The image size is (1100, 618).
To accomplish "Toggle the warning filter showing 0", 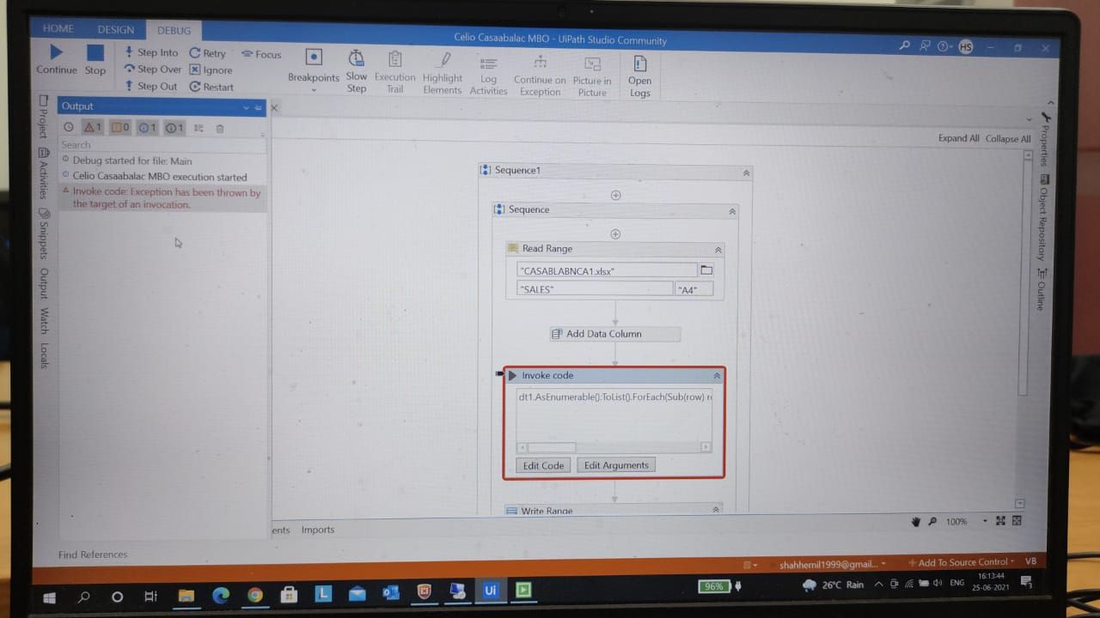I will point(120,128).
